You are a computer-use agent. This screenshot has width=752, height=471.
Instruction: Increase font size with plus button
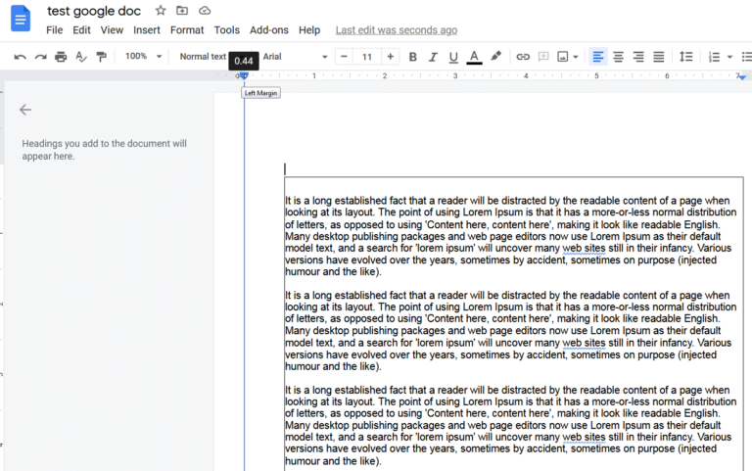[390, 57]
